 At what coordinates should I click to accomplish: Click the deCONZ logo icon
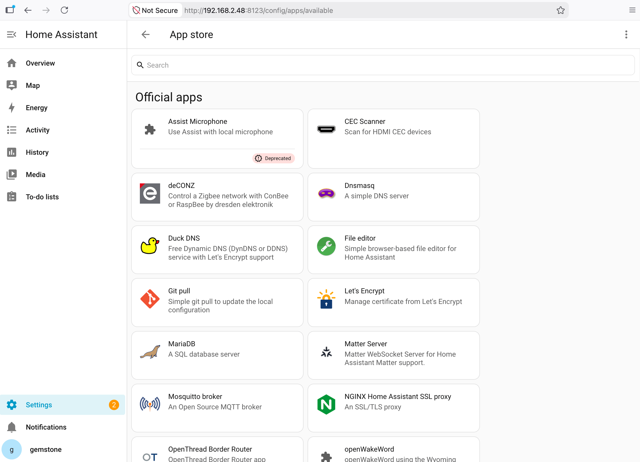[150, 193]
